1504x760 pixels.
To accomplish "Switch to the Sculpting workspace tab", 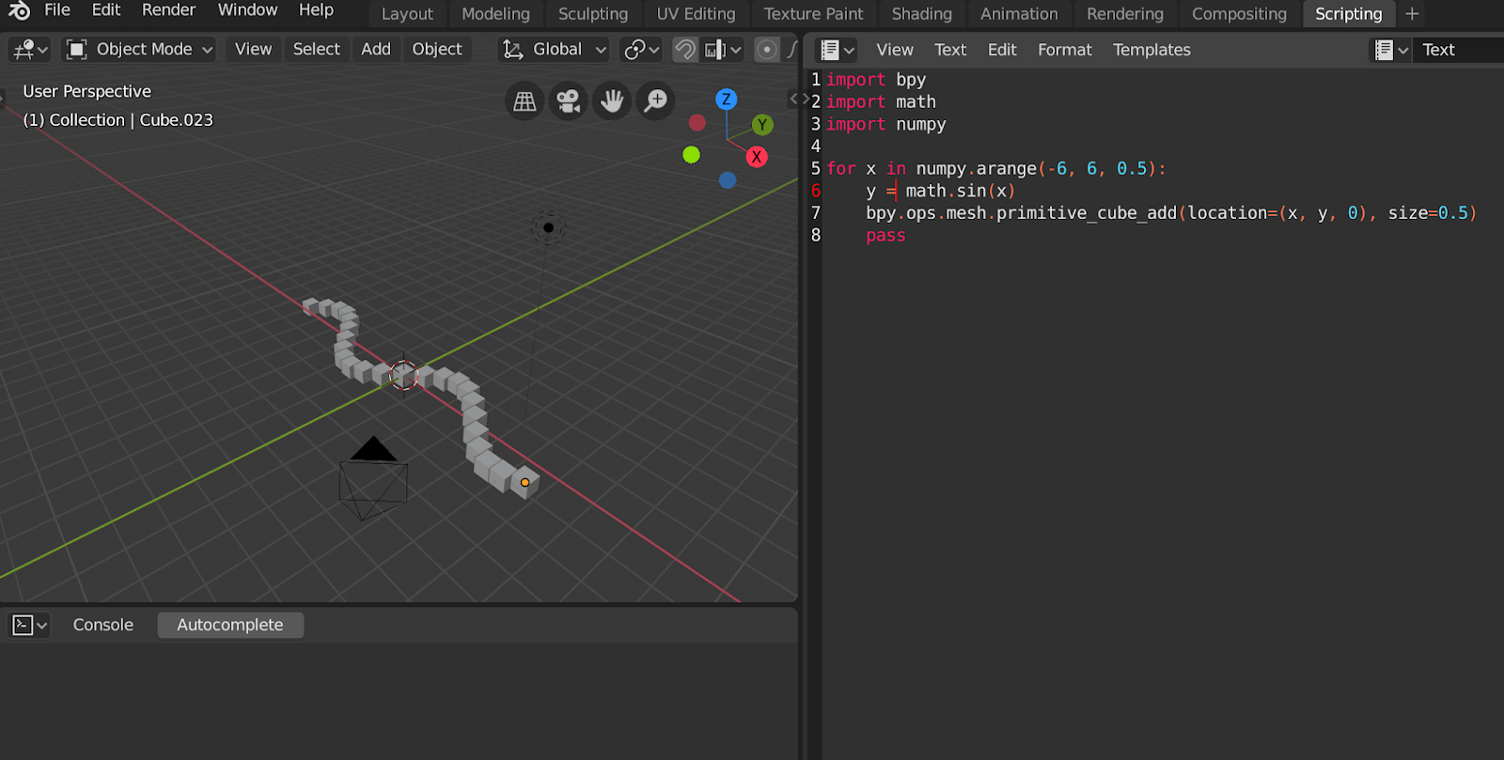I will 593,14.
